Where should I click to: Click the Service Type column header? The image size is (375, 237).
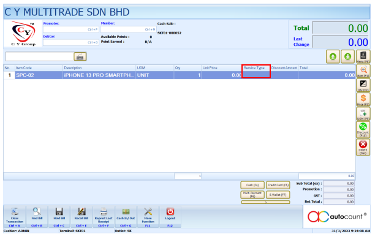[256, 68]
